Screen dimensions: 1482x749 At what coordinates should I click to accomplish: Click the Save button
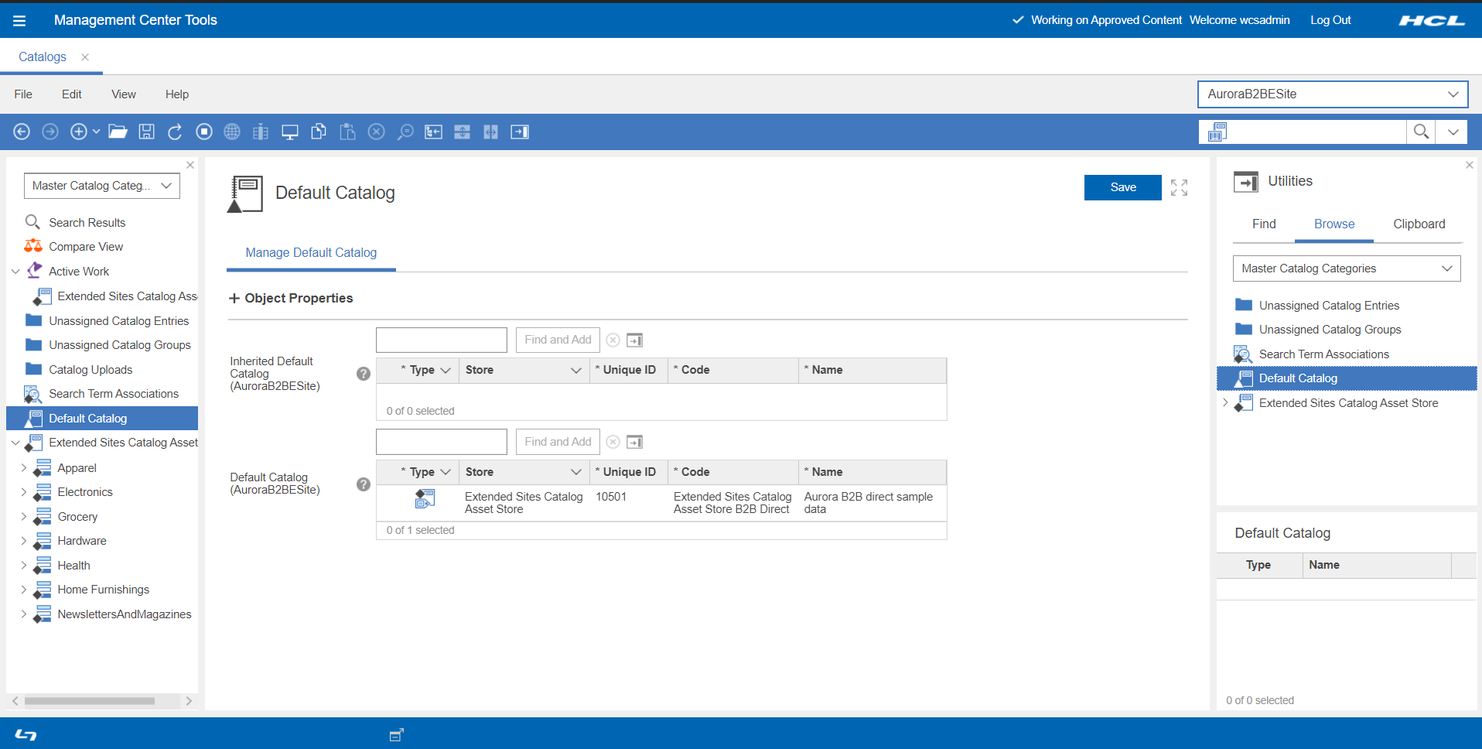pos(1123,187)
